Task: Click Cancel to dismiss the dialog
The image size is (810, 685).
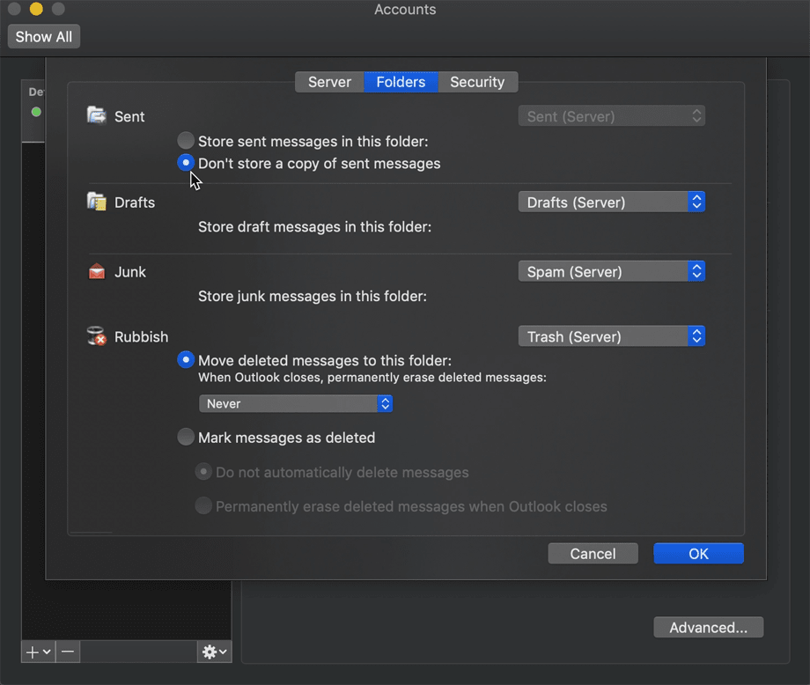Action: click(x=593, y=553)
